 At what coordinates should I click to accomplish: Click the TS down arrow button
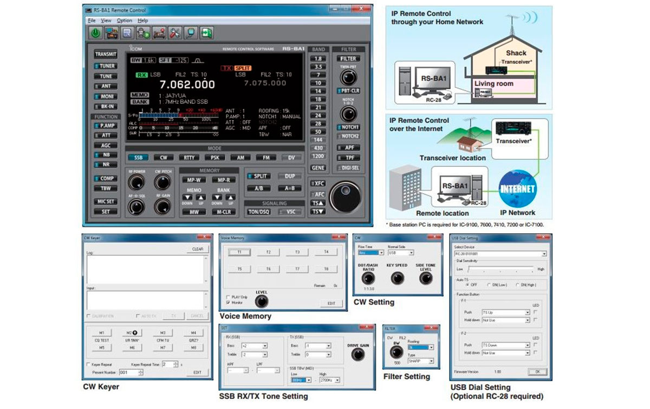coord(318,212)
